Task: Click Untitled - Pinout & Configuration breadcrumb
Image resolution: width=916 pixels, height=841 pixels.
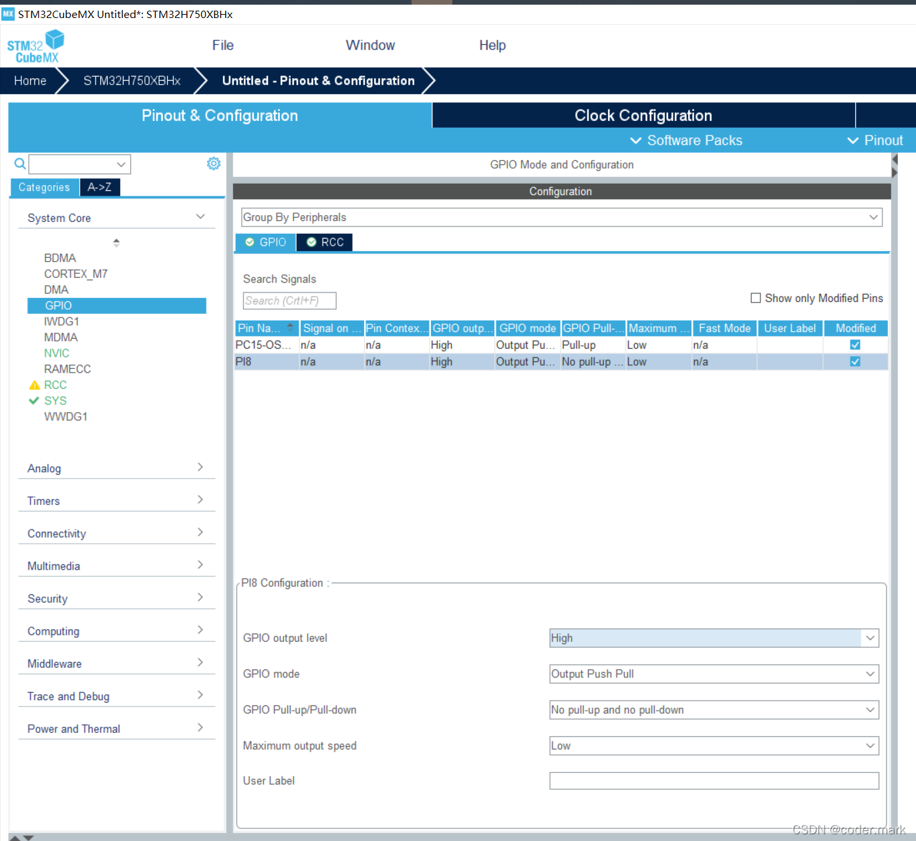Action: tap(318, 81)
